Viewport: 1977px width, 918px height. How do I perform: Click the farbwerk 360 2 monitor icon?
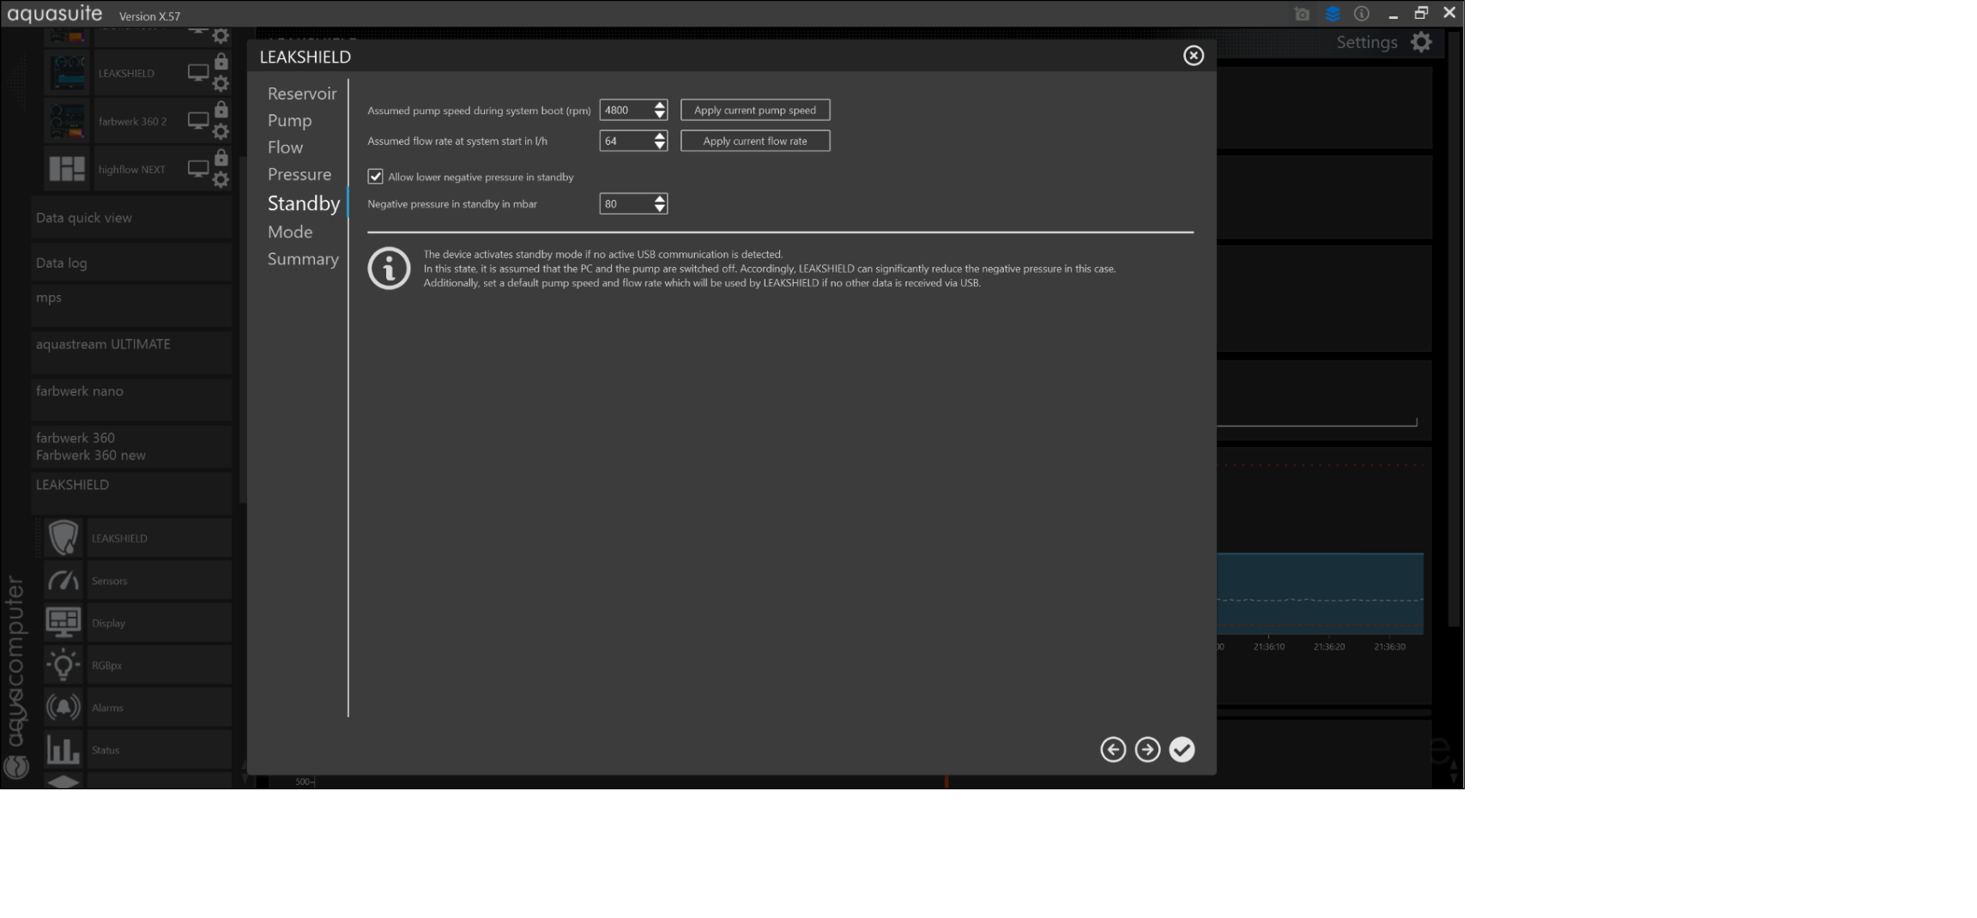(198, 121)
